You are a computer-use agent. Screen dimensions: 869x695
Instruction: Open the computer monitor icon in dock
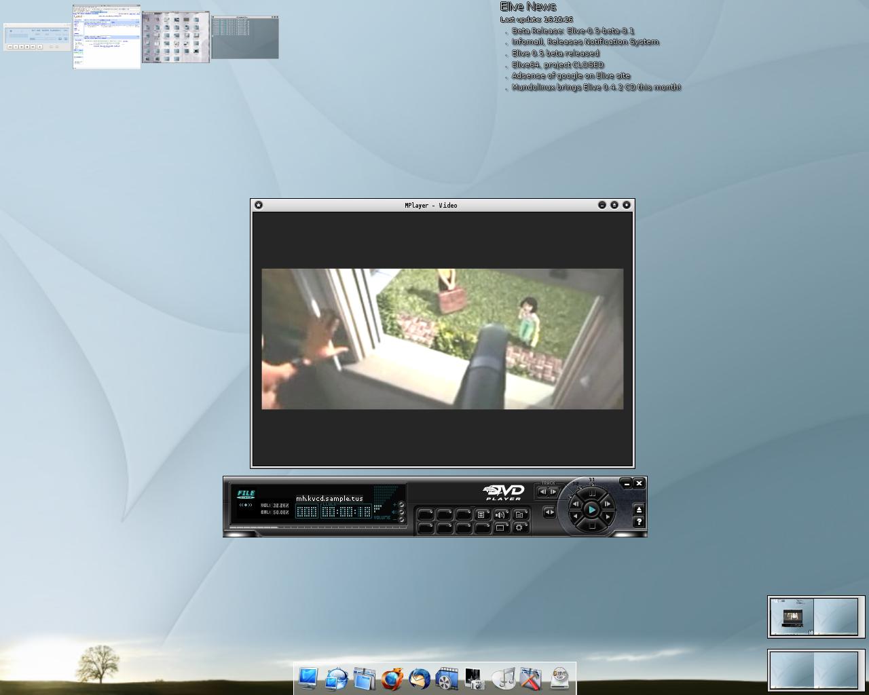coord(308,677)
